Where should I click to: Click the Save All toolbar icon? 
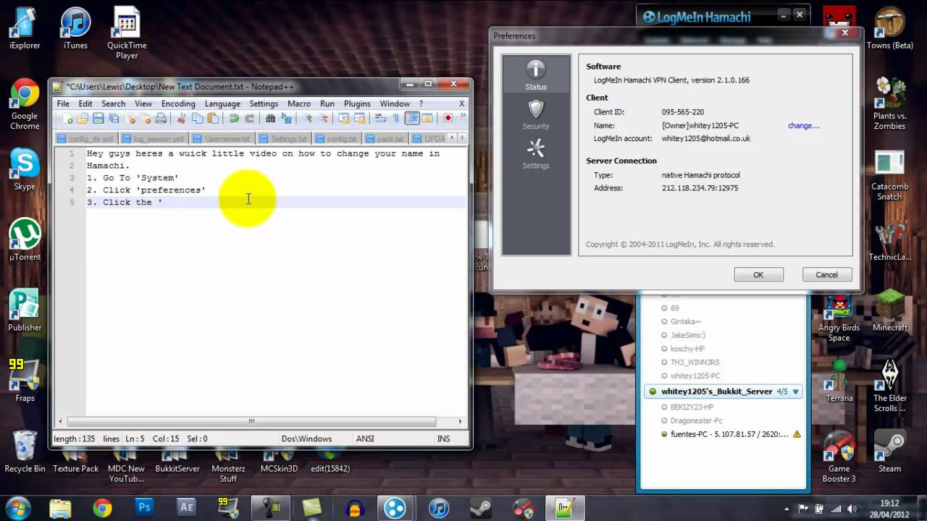(114, 119)
